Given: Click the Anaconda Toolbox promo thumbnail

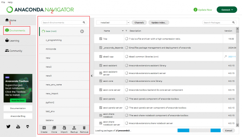Looking at the screenshot, I should [18, 88].
